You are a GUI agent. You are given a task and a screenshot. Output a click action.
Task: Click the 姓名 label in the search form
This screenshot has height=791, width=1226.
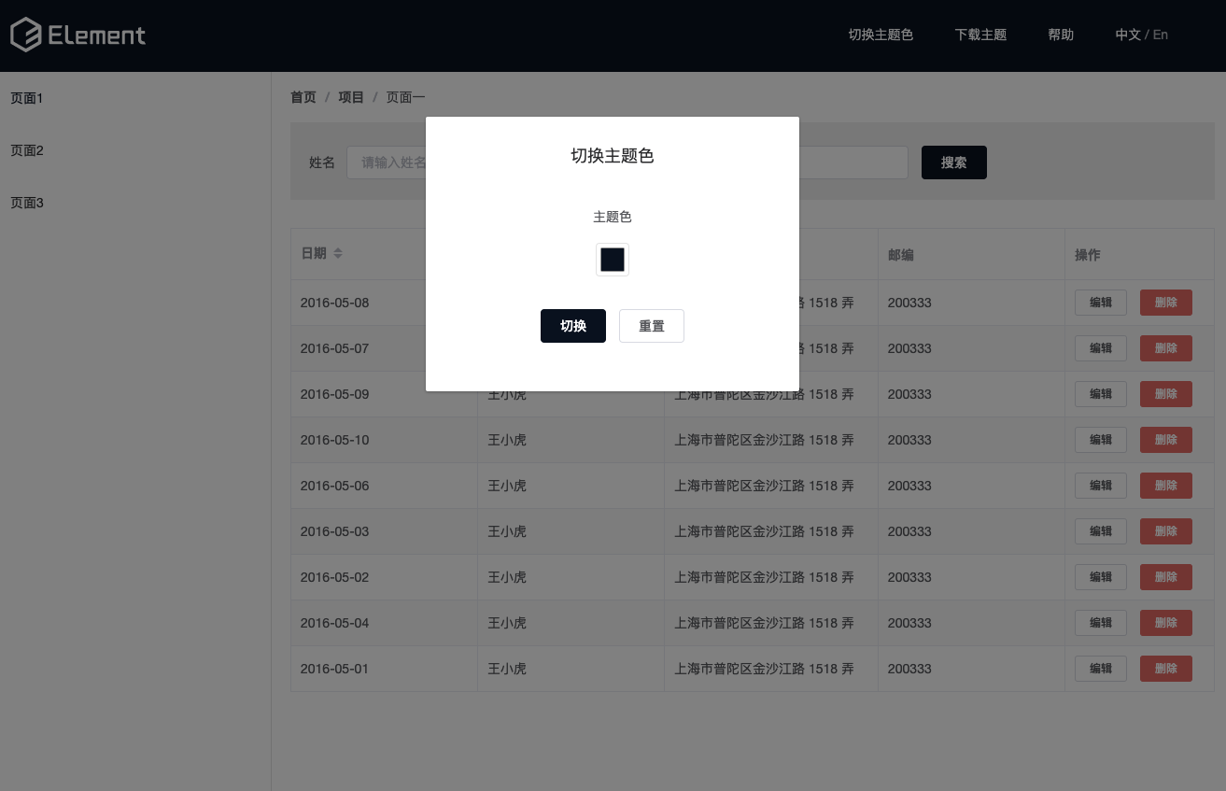click(322, 162)
